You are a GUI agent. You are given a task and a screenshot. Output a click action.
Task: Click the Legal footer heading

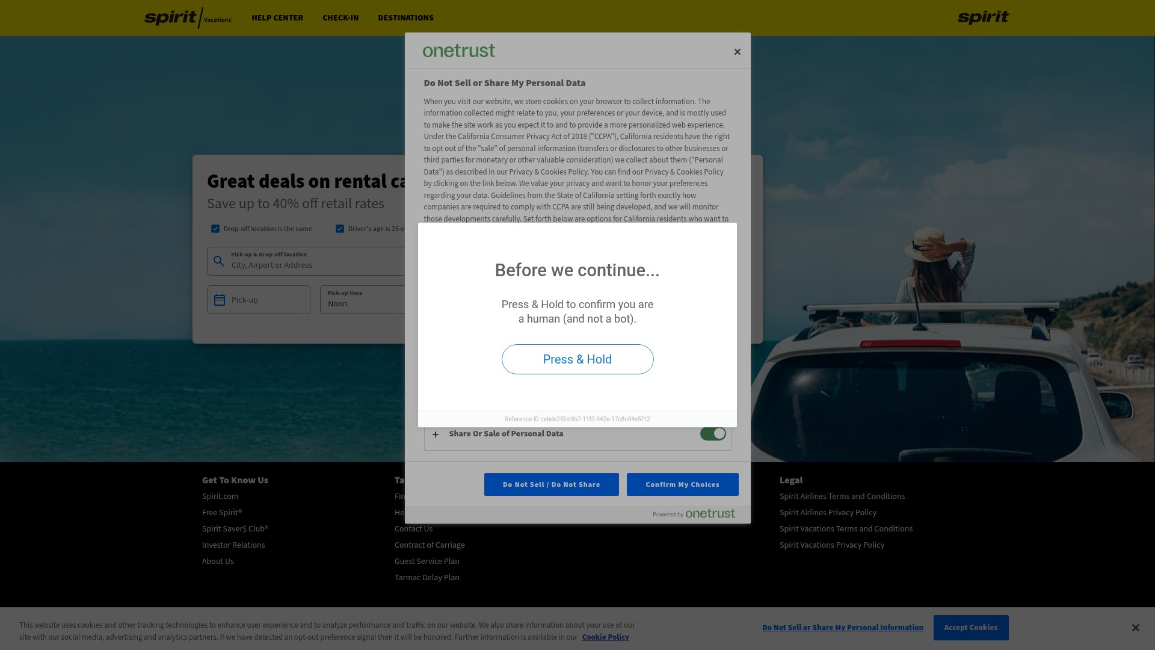pyautogui.click(x=791, y=480)
